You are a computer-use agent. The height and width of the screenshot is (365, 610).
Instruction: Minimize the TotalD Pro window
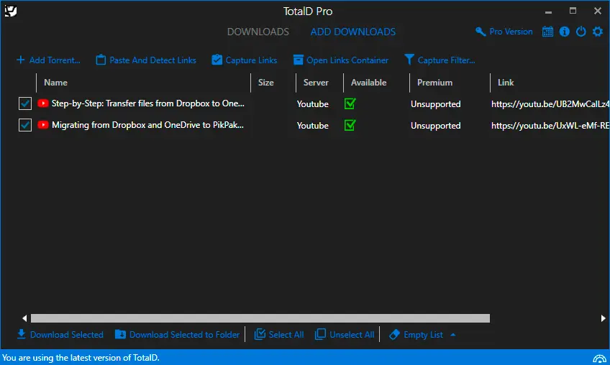548,11
